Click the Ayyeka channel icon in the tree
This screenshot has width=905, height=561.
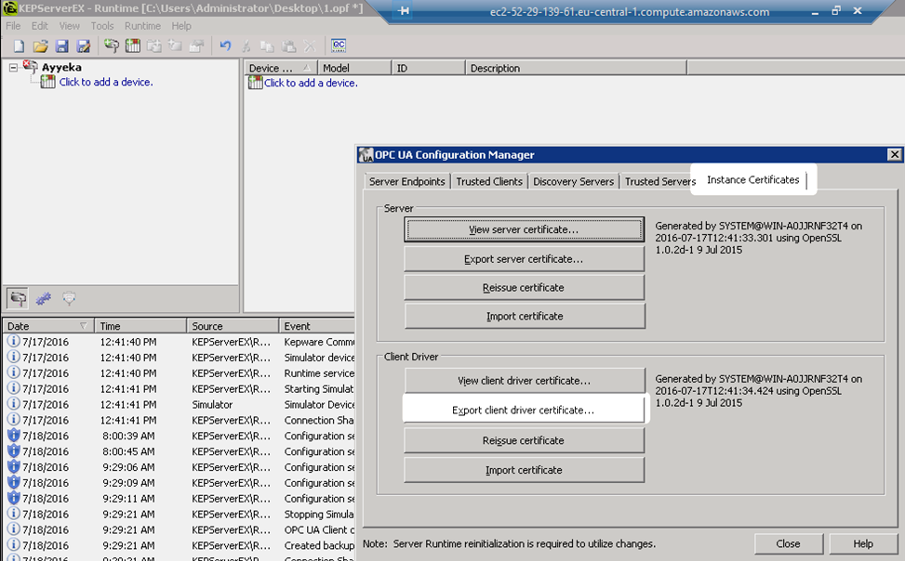point(30,67)
